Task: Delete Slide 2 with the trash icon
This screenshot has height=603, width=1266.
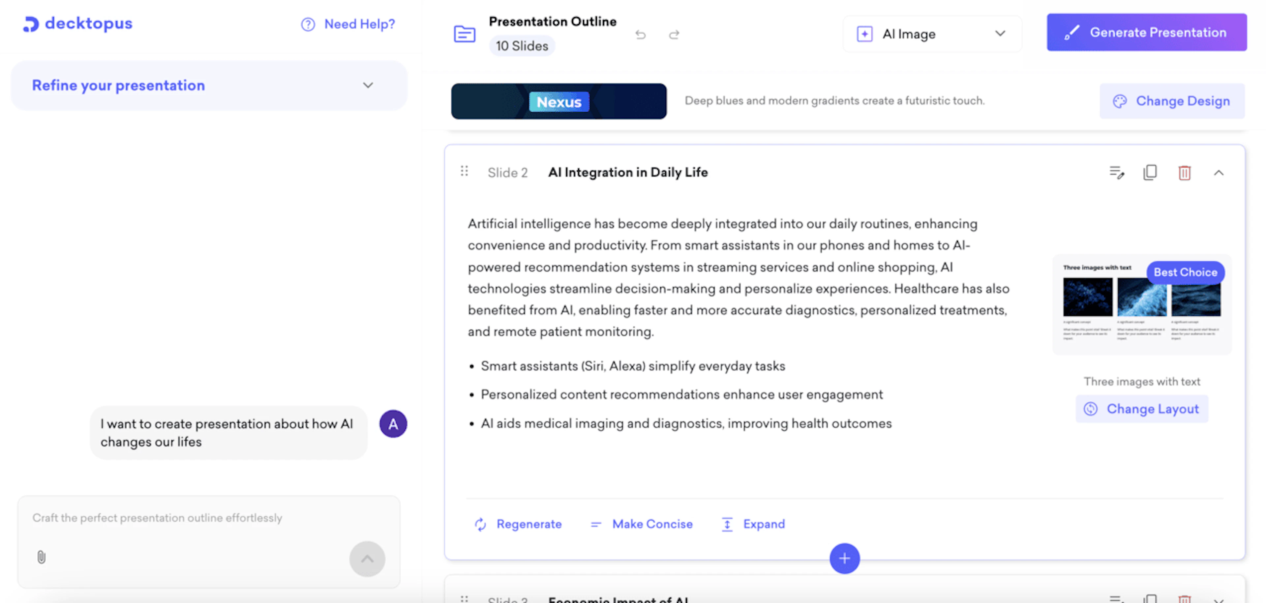Action: (x=1185, y=173)
